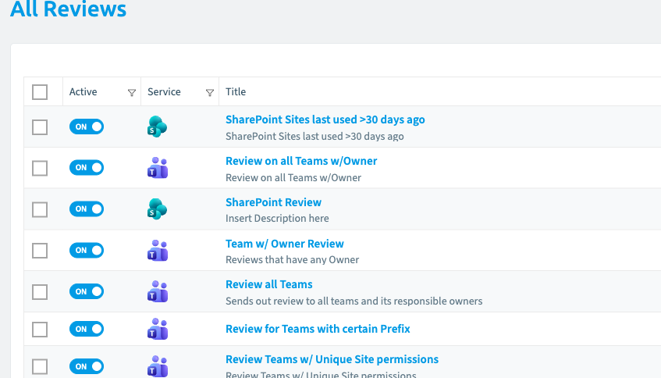Click SharePoint icon for SharePoint Review row
This screenshot has width=661, height=378.
157,209
